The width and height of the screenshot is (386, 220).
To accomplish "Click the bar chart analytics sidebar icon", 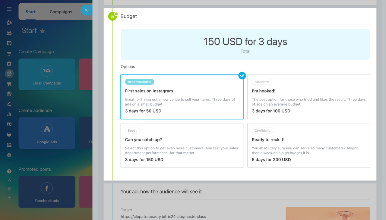I will click(x=9, y=114).
